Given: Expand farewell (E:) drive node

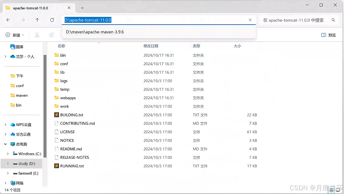Looking at the screenshot, I should pos(8,173).
